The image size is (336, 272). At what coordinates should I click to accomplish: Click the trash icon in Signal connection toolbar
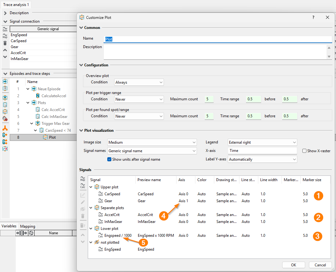[x=5, y=43]
